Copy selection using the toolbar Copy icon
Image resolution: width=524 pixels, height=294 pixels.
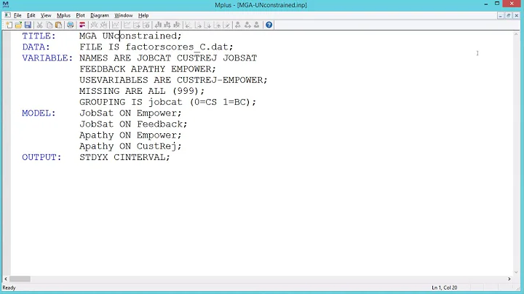pyautogui.click(x=49, y=25)
